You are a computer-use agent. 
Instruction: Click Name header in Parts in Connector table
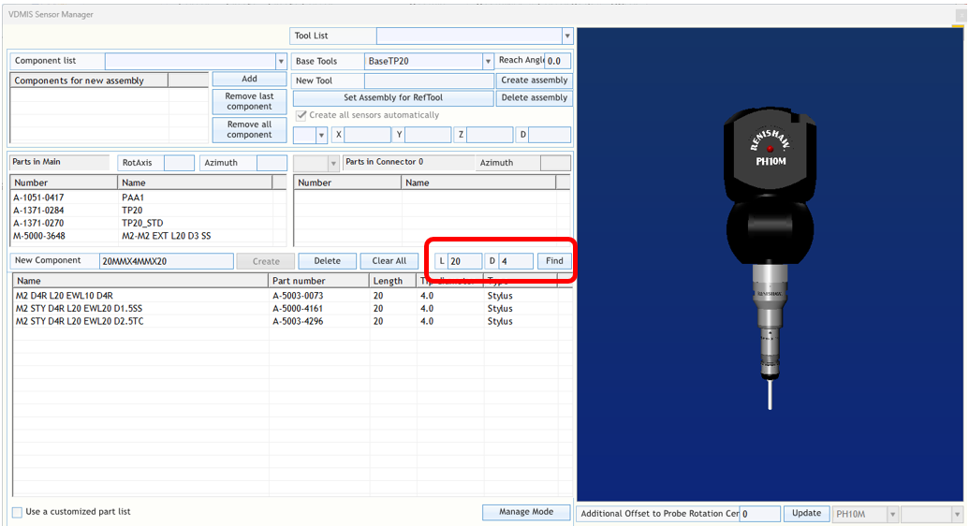(x=479, y=183)
